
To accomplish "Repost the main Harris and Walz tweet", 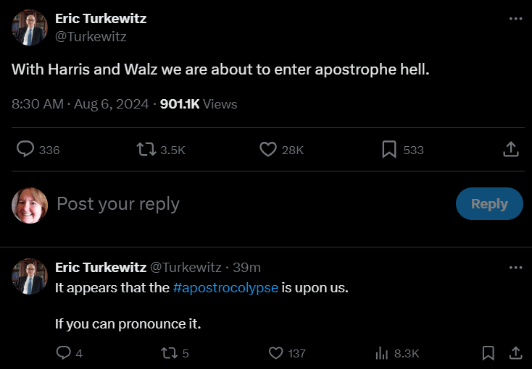I will [x=147, y=149].
